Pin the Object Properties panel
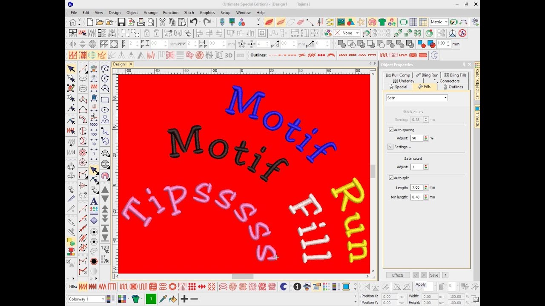This screenshot has width=545, height=306. [x=464, y=65]
